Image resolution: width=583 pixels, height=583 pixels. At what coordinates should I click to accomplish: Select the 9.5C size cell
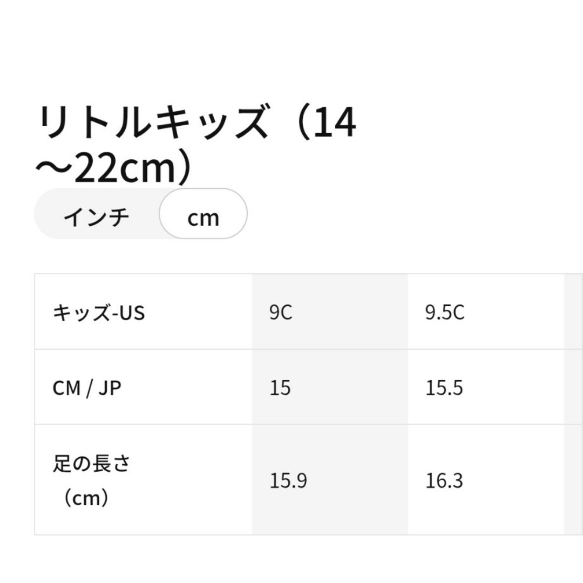coord(486,311)
